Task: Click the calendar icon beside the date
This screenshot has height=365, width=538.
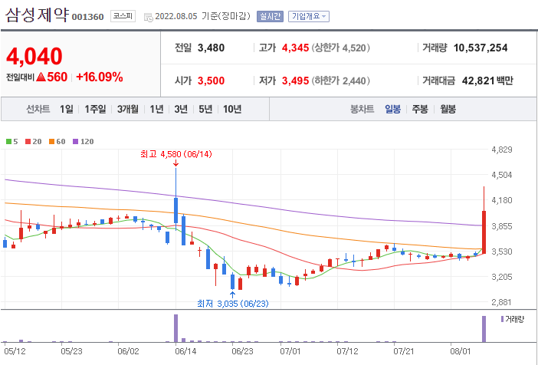Action: click(x=148, y=17)
